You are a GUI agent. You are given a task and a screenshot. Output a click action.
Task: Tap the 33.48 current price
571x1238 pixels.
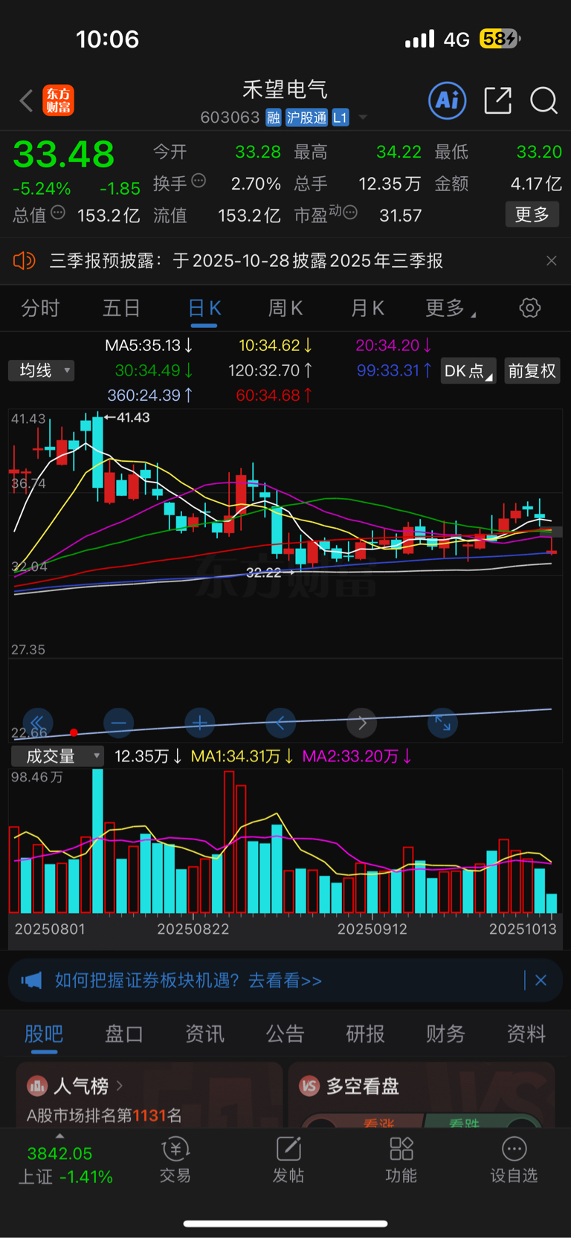click(x=64, y=155)
